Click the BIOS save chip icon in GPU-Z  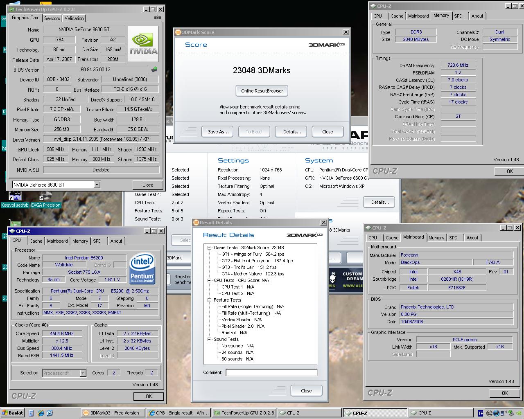click(x=154, y=70)
